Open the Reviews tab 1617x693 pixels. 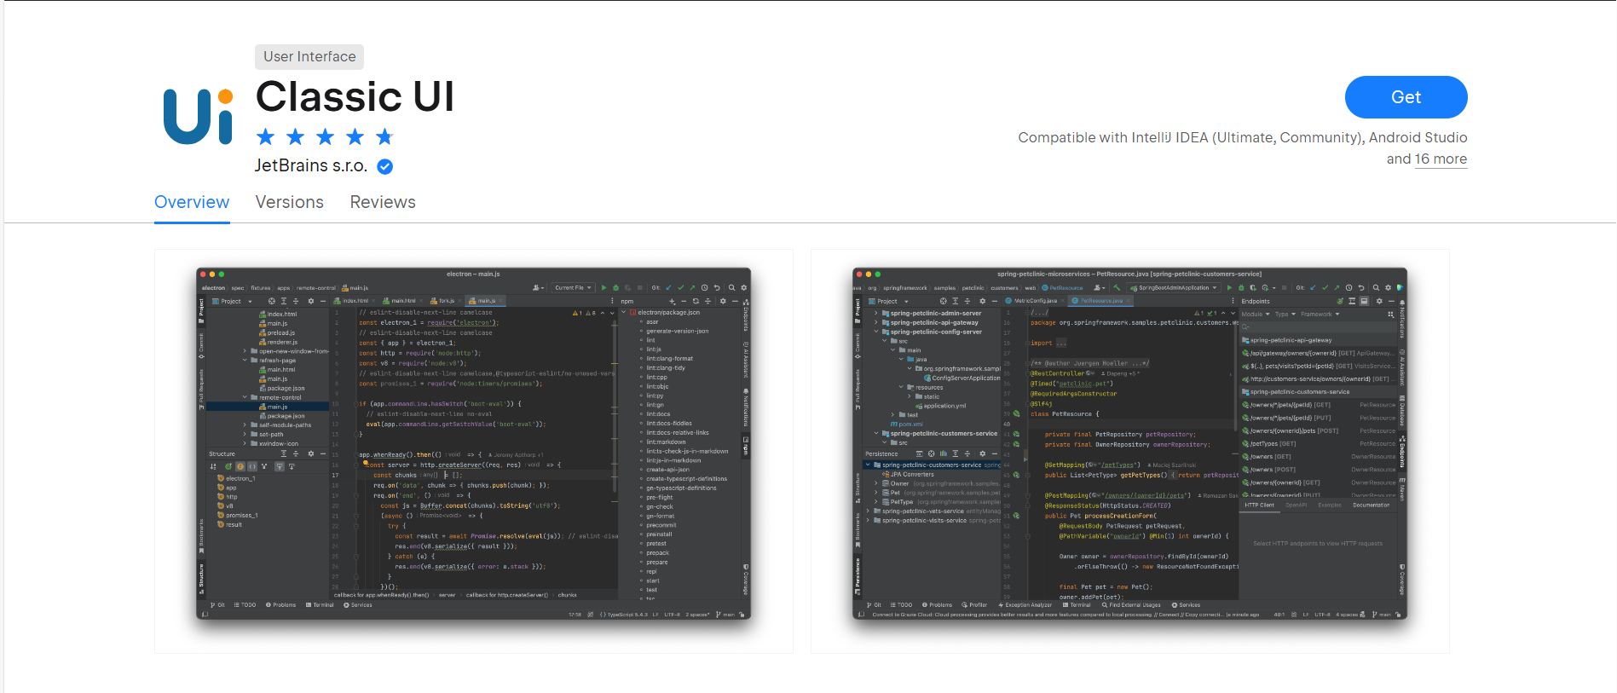[383, 202]
